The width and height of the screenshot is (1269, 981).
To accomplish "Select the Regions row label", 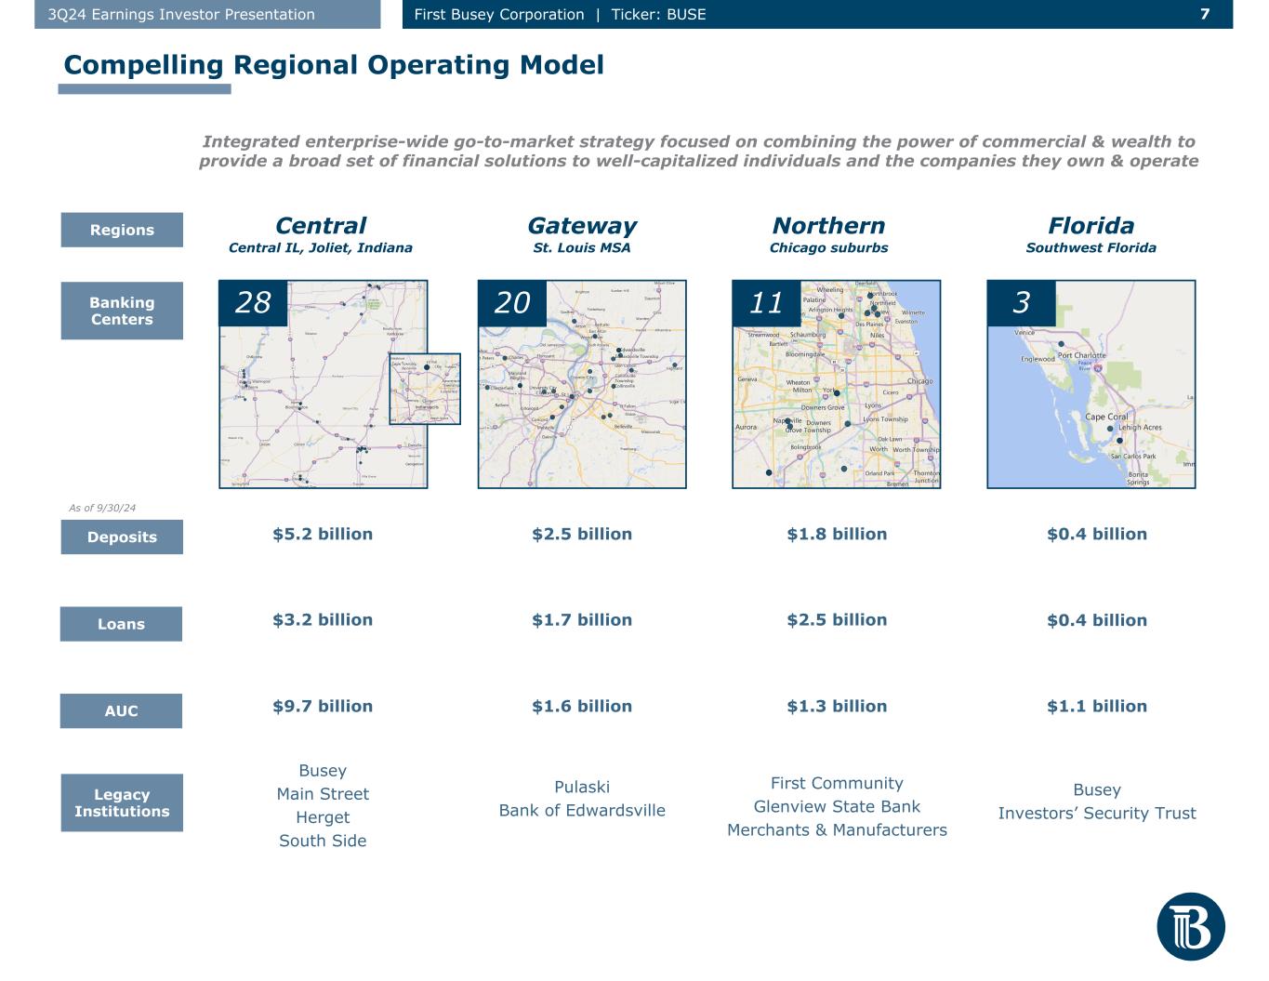I will click(122, 230).
